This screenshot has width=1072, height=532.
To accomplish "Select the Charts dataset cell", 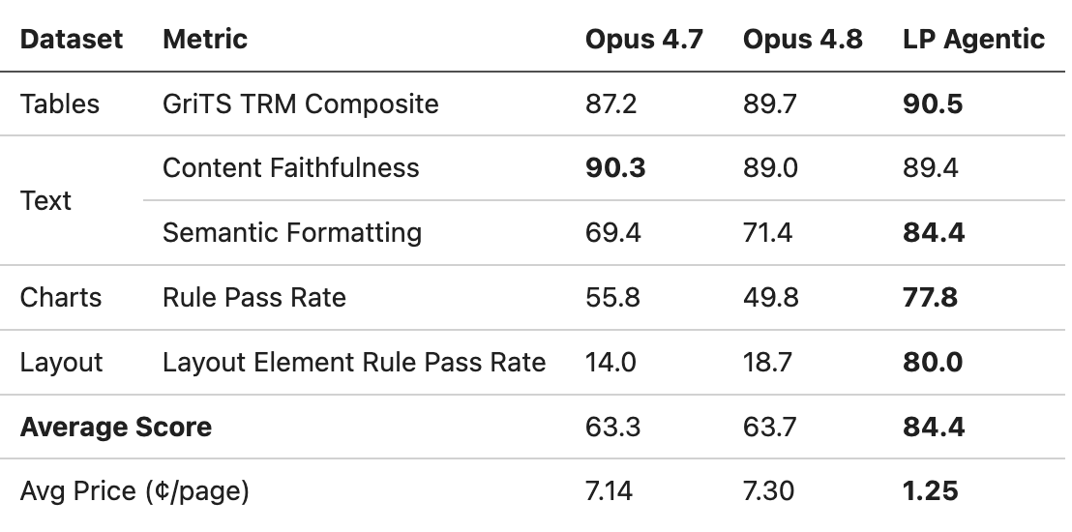I will click(60, 297).
